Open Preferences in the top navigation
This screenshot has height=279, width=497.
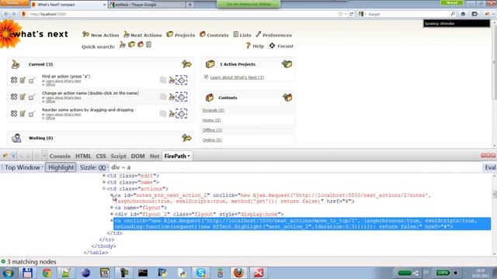click(x=274, y=35)
